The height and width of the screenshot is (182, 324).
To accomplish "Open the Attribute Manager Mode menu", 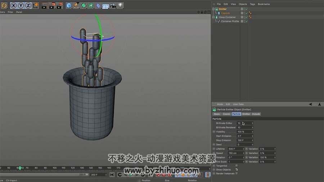I will 220,104.
